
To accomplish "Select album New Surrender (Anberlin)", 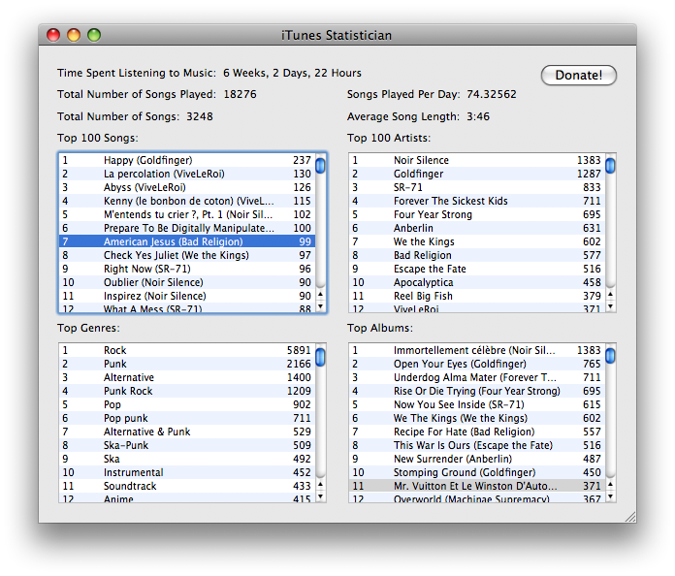I will [477, 459].
